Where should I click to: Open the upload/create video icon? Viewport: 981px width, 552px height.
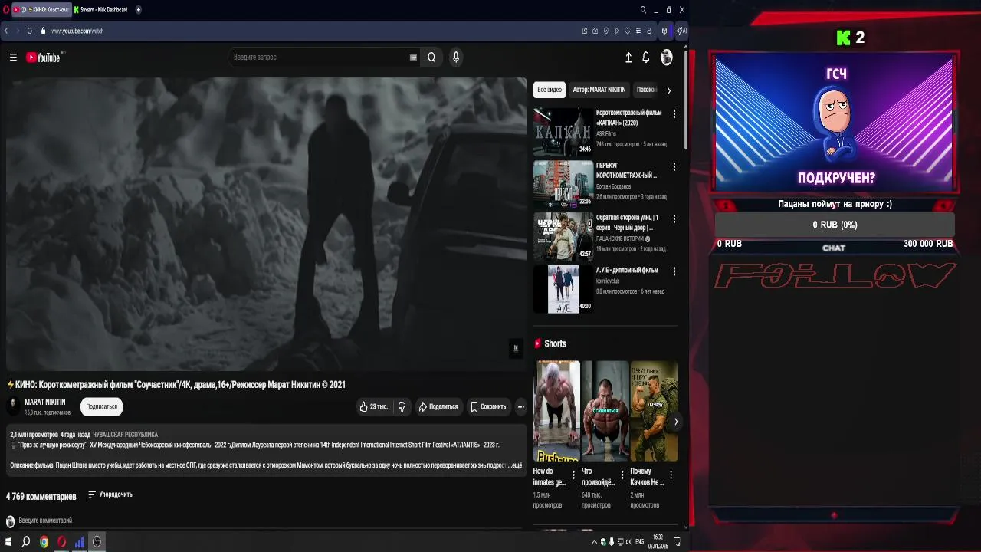[x=628, y=58]
